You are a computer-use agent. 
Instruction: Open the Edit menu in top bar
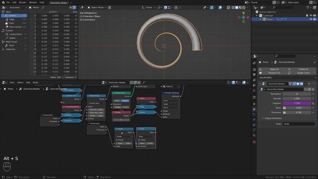pos(14,2)
